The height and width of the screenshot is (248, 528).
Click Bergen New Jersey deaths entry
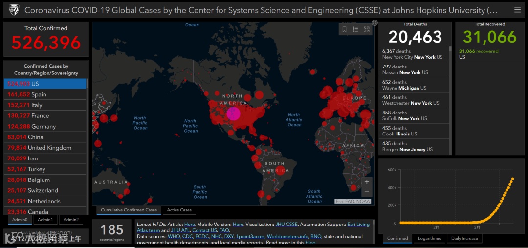(x=415, y=147)
